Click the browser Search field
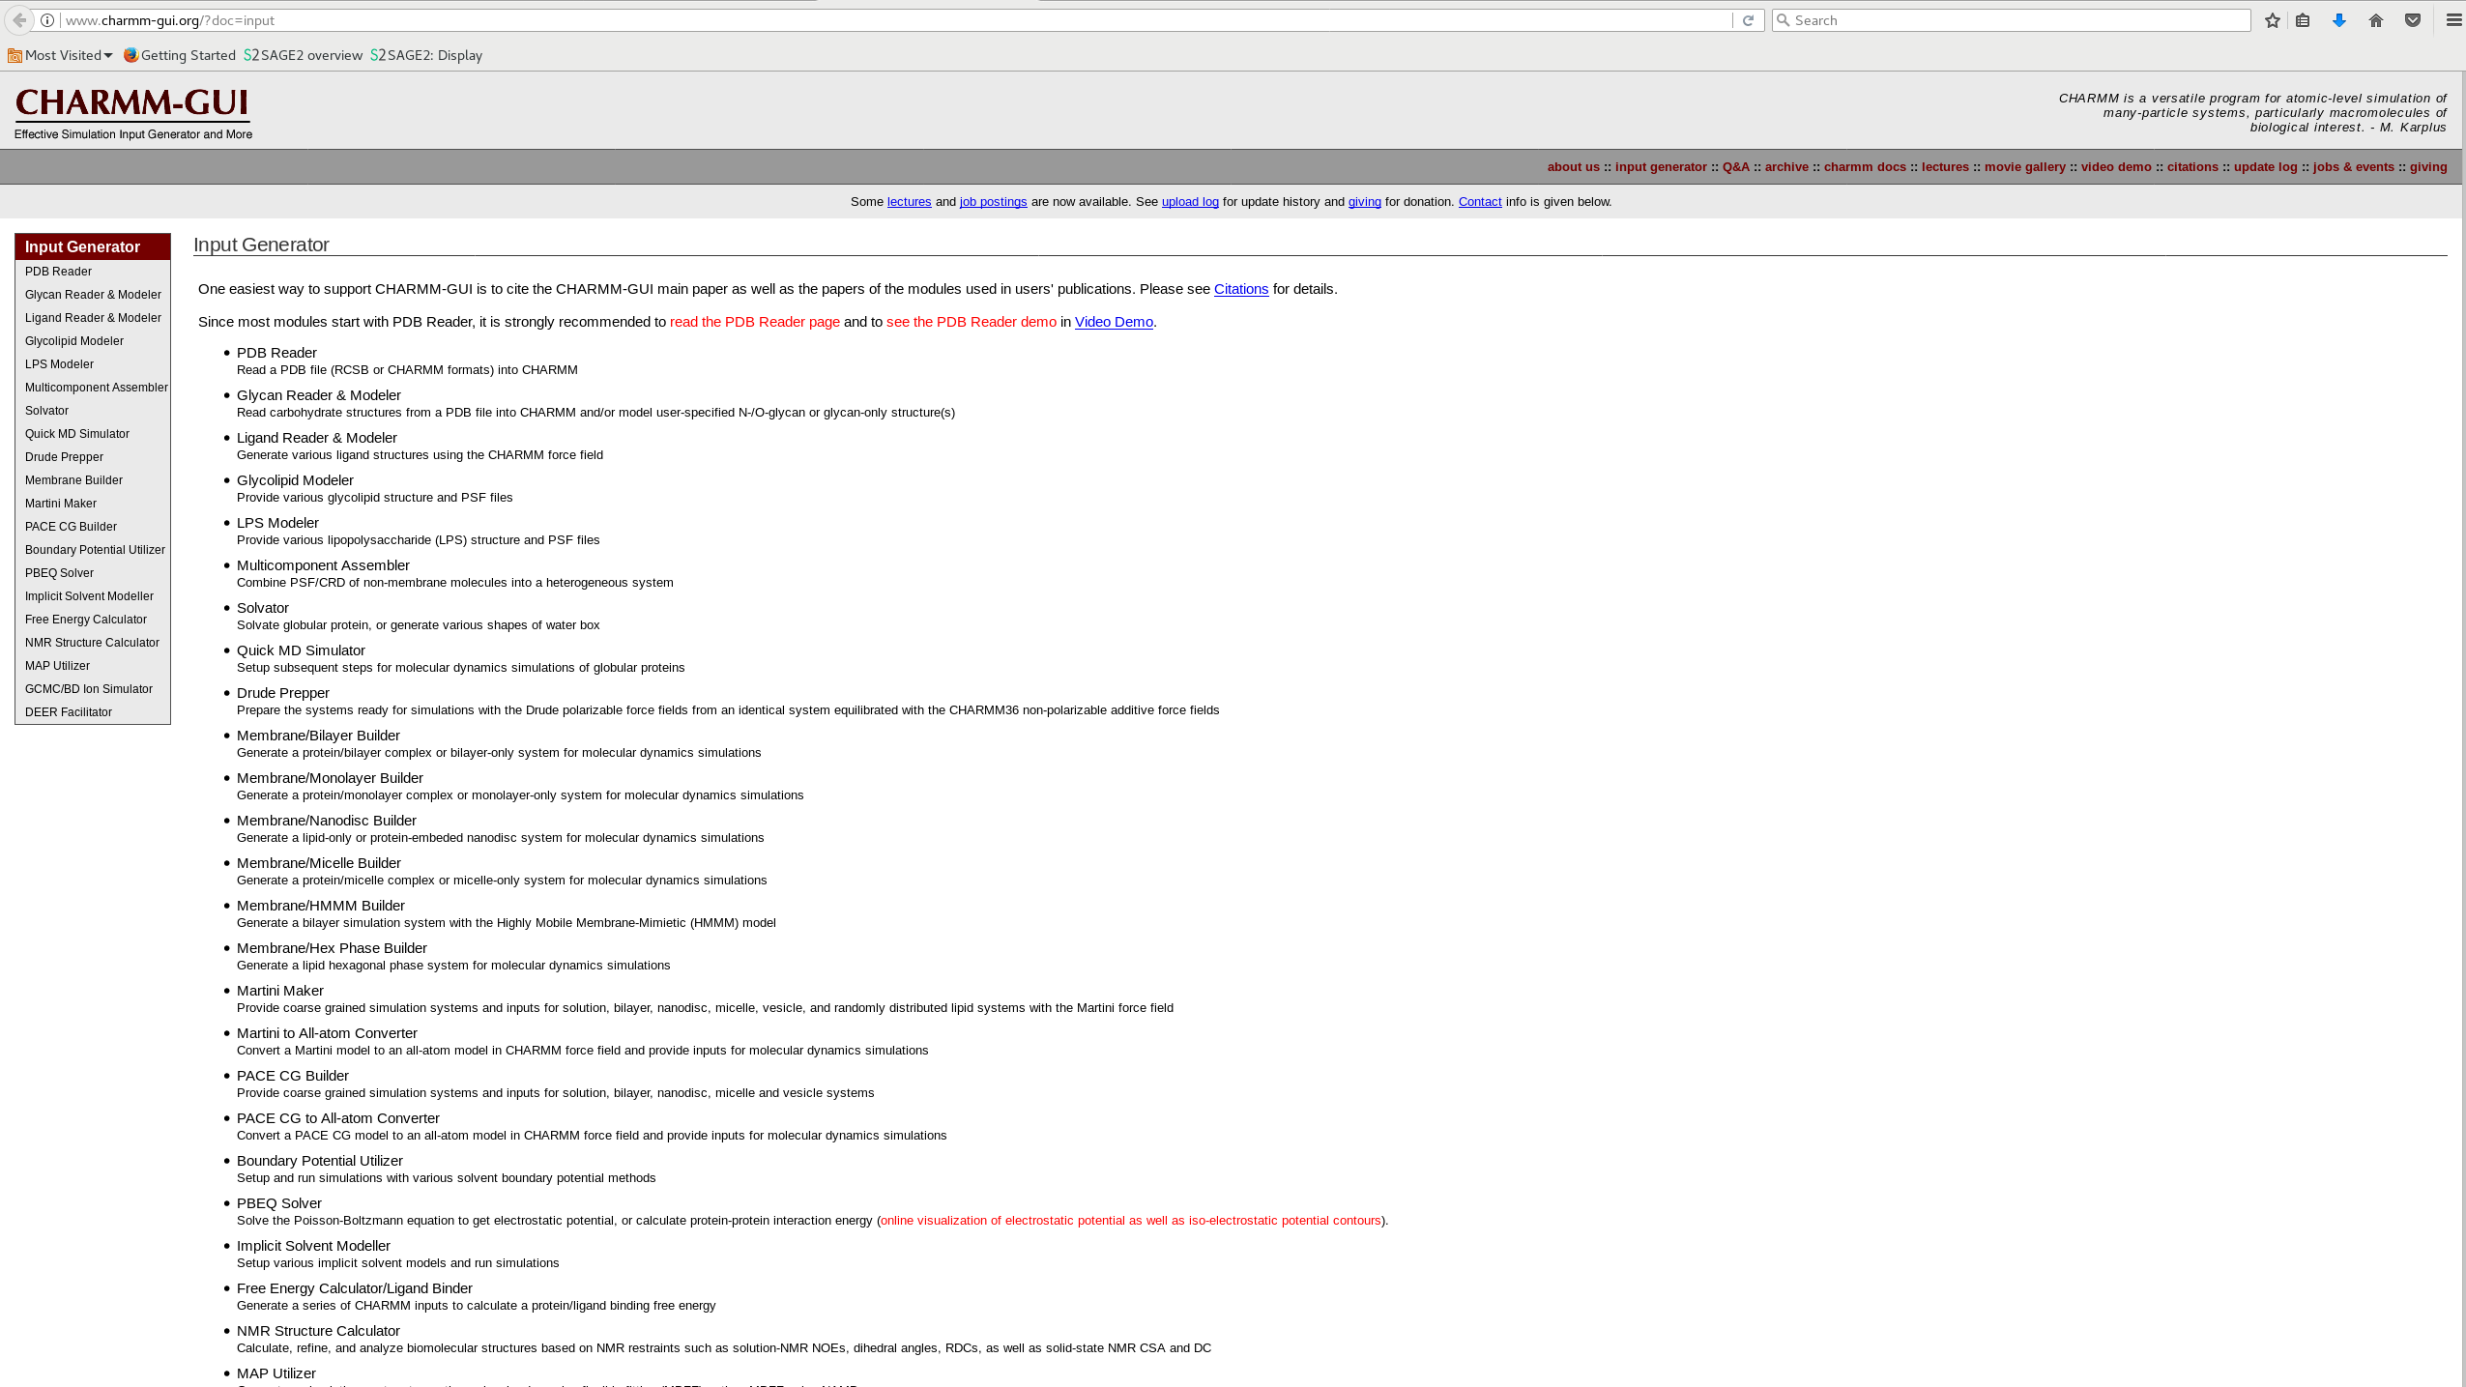 tap(2011, 20)
